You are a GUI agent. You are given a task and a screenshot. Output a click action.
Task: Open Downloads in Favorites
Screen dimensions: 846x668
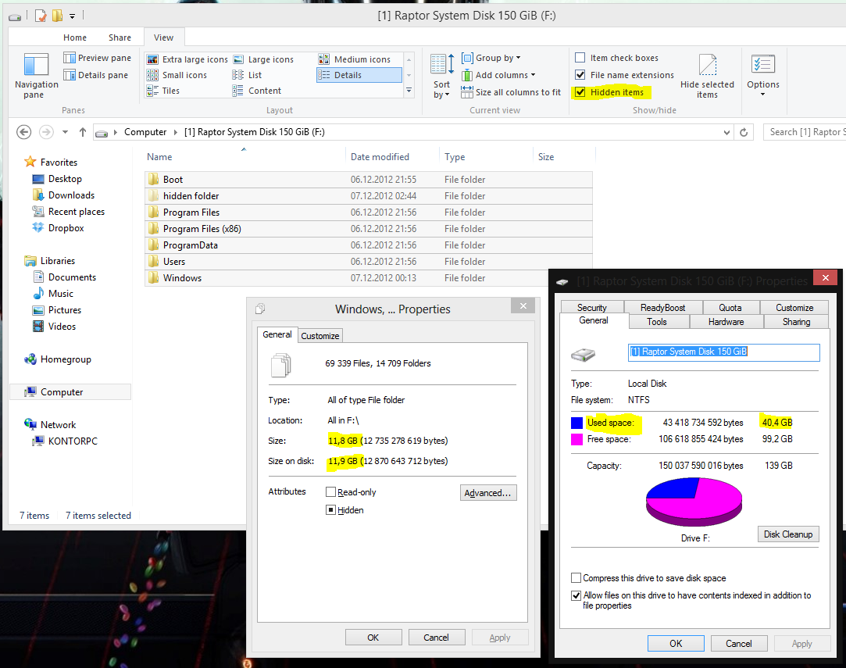[x=63, y=195]
